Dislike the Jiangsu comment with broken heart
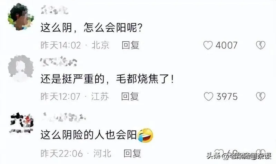Viewport: 276px width, 164px height. tap(261, 97)
